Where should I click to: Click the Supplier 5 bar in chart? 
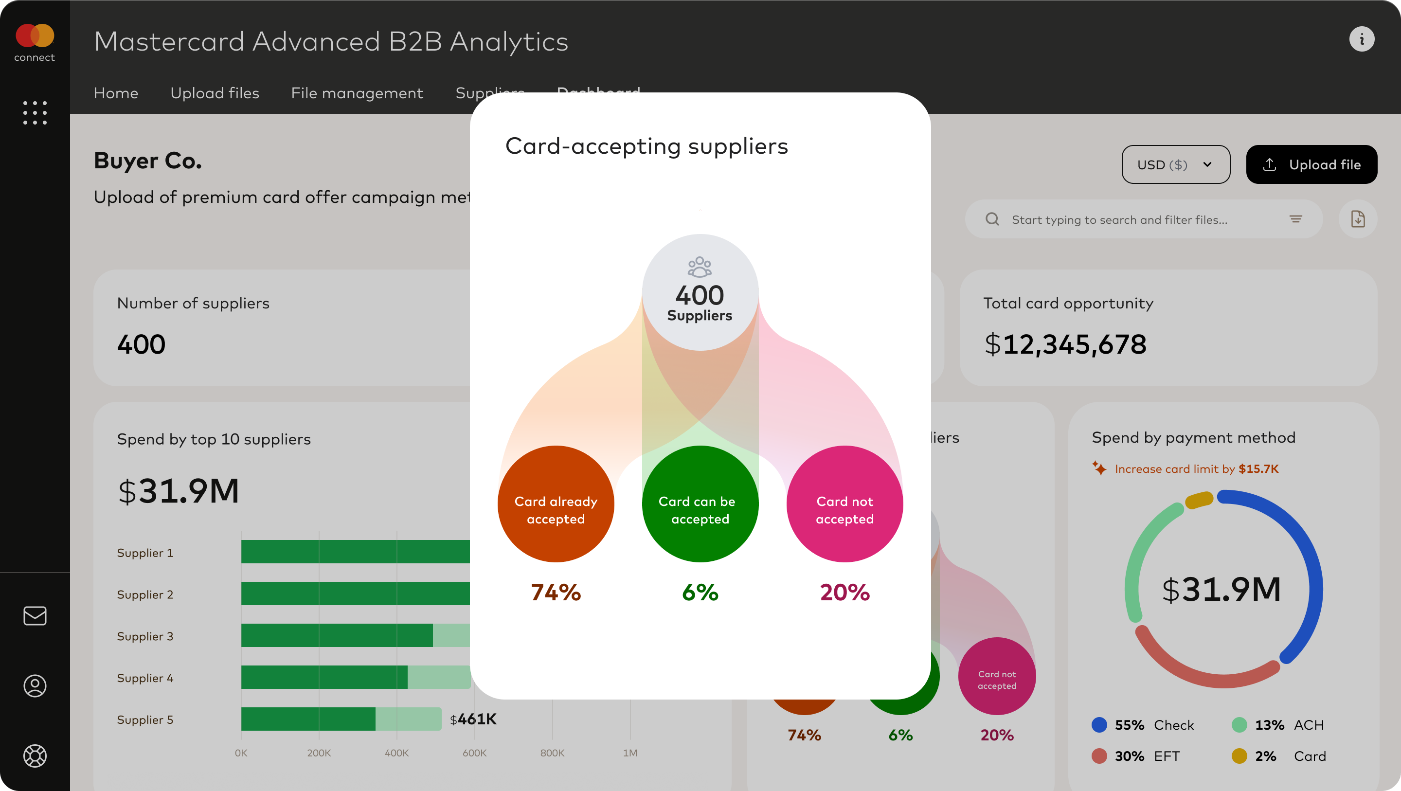pyautogui.click(x=341, y=719)
